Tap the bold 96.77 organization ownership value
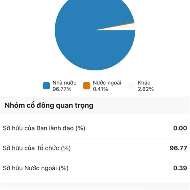The width and height of the screenshot is (190, 190). pos(178,148)
